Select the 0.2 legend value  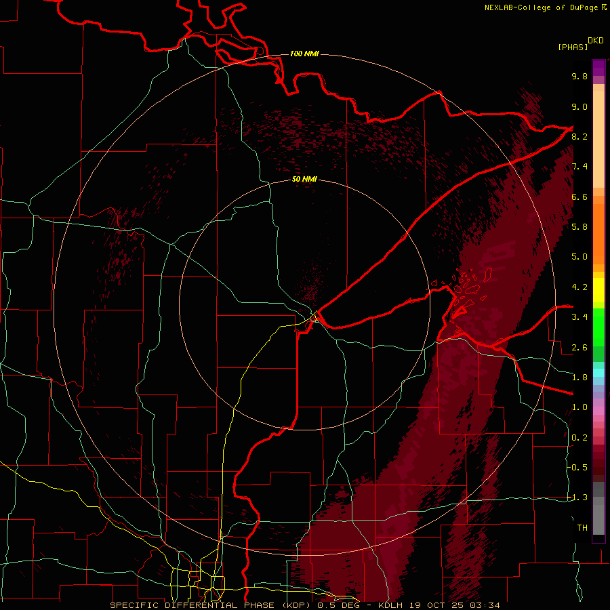(x=579, y=438)
